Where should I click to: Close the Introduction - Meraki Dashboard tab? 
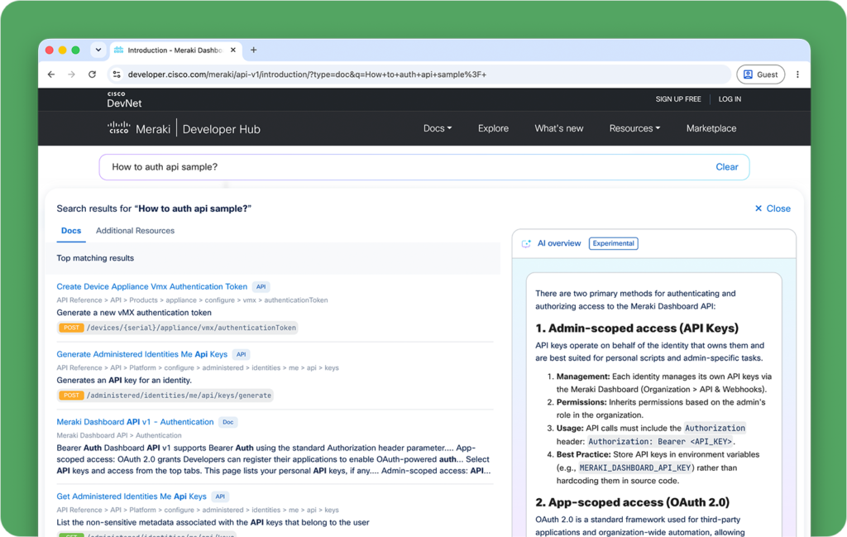click(232, 50)
